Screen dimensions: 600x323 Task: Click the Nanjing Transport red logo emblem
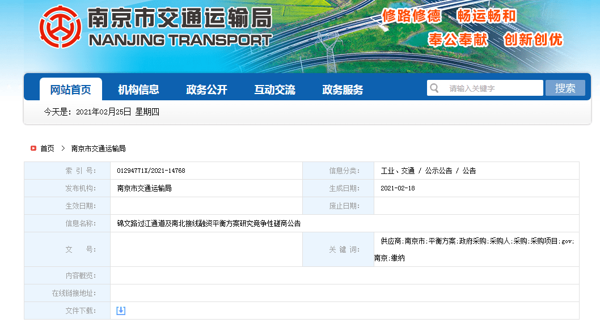[x=61, y=27]
